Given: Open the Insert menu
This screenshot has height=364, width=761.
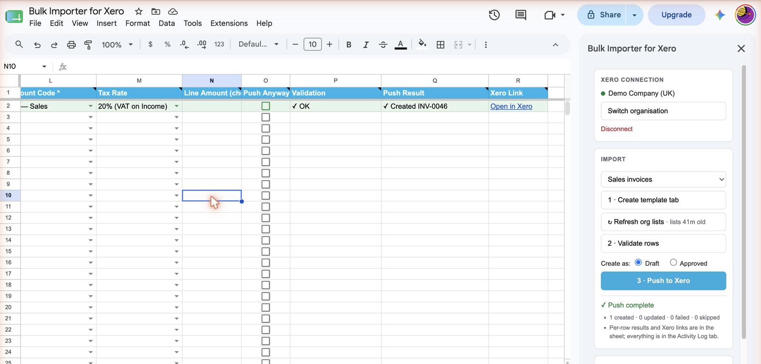Looking at the screenshot, I should pos(107,23).
